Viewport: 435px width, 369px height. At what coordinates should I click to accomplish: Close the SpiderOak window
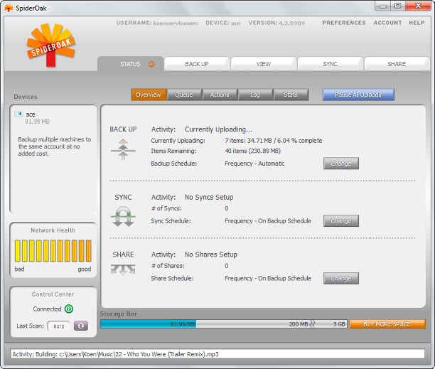pyautogui.click(x=418, y=6)
